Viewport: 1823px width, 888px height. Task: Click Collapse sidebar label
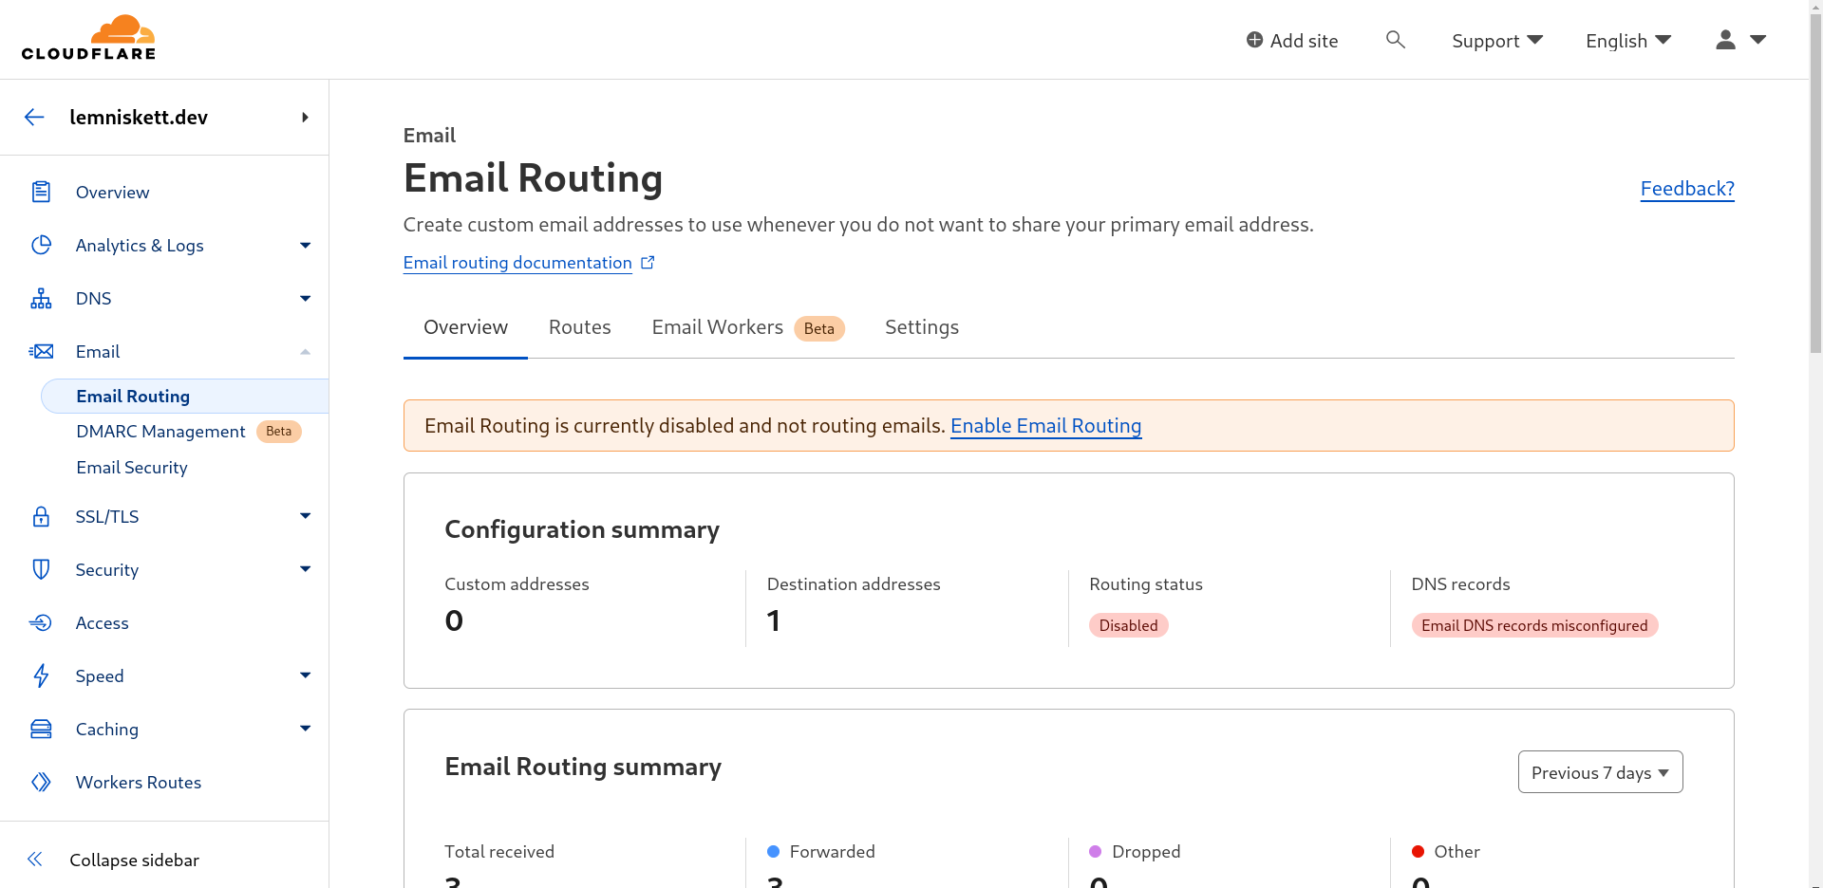(134, 860)
